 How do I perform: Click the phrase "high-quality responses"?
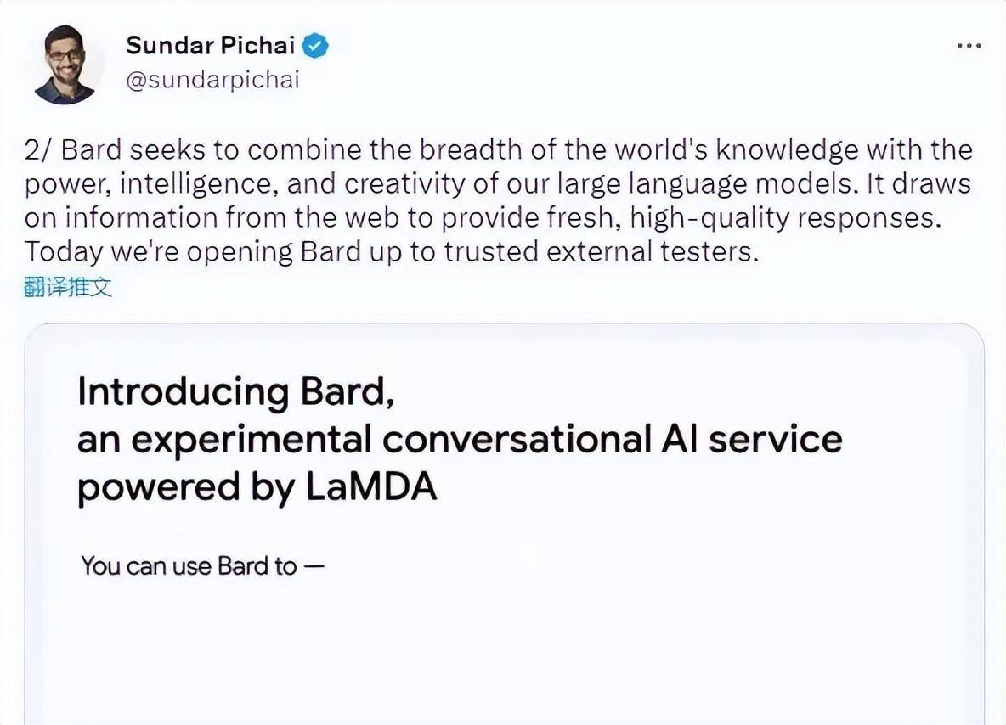pyautogui.click(x=785, y=218)
